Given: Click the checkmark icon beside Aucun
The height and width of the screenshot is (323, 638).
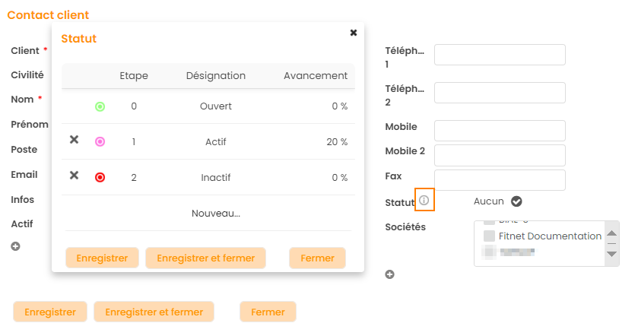Looking at the screenshot, I should click(x=516, y=201).
